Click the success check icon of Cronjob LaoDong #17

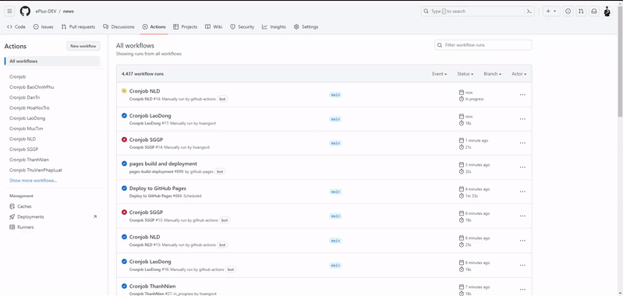coord(124,115)
